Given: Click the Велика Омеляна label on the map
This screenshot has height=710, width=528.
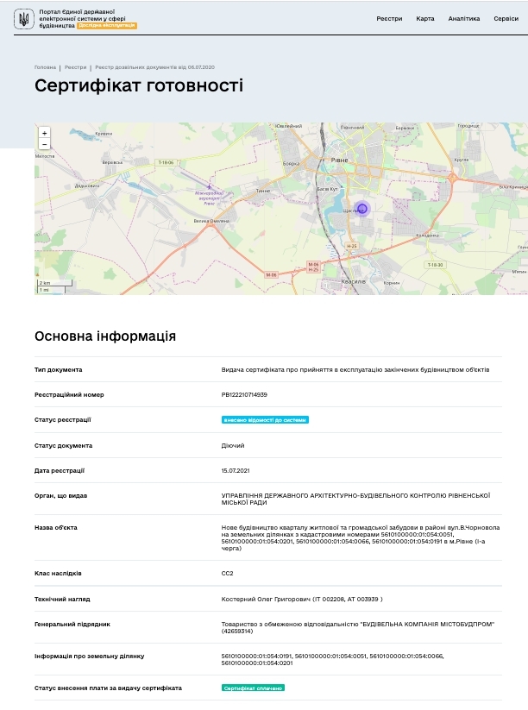Looking at the screenshot, I should coord(211,221).
